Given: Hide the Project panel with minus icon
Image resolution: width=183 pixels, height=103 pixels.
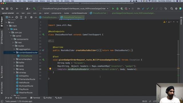Looking at the screenshot, I should pos(36,17).
